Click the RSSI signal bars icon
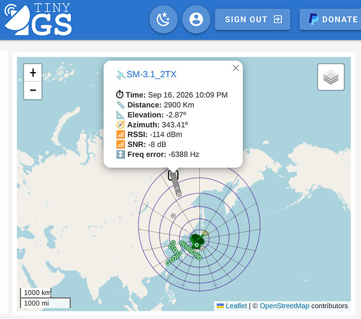 (121, 135)
